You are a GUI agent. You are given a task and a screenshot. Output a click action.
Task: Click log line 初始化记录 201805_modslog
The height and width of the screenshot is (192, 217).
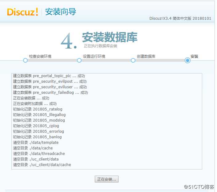39,120
